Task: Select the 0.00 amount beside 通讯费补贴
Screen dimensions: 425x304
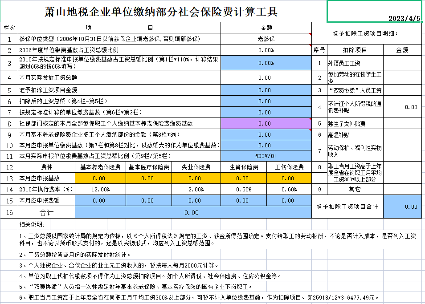Action: pyautogui.click(x=402, y=107)
